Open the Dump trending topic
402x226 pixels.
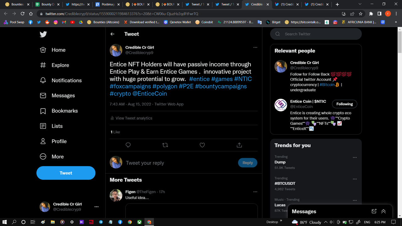coord(280,162)
